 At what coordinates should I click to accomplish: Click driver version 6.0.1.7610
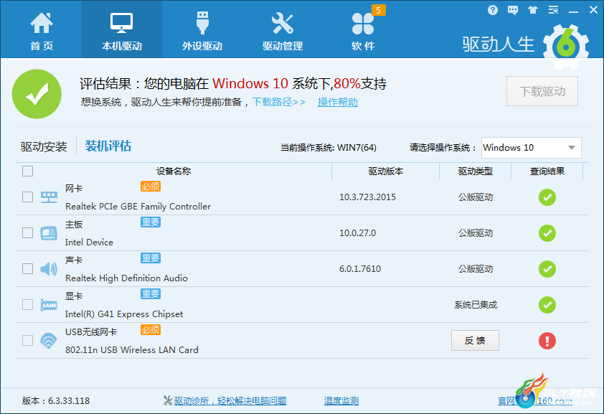click(360, 269)
